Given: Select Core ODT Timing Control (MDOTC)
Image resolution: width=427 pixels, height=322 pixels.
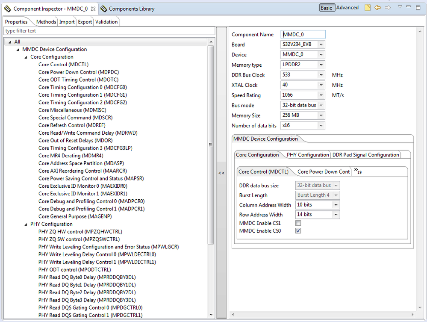Looking at the screenshot, I should coord(78,80).
